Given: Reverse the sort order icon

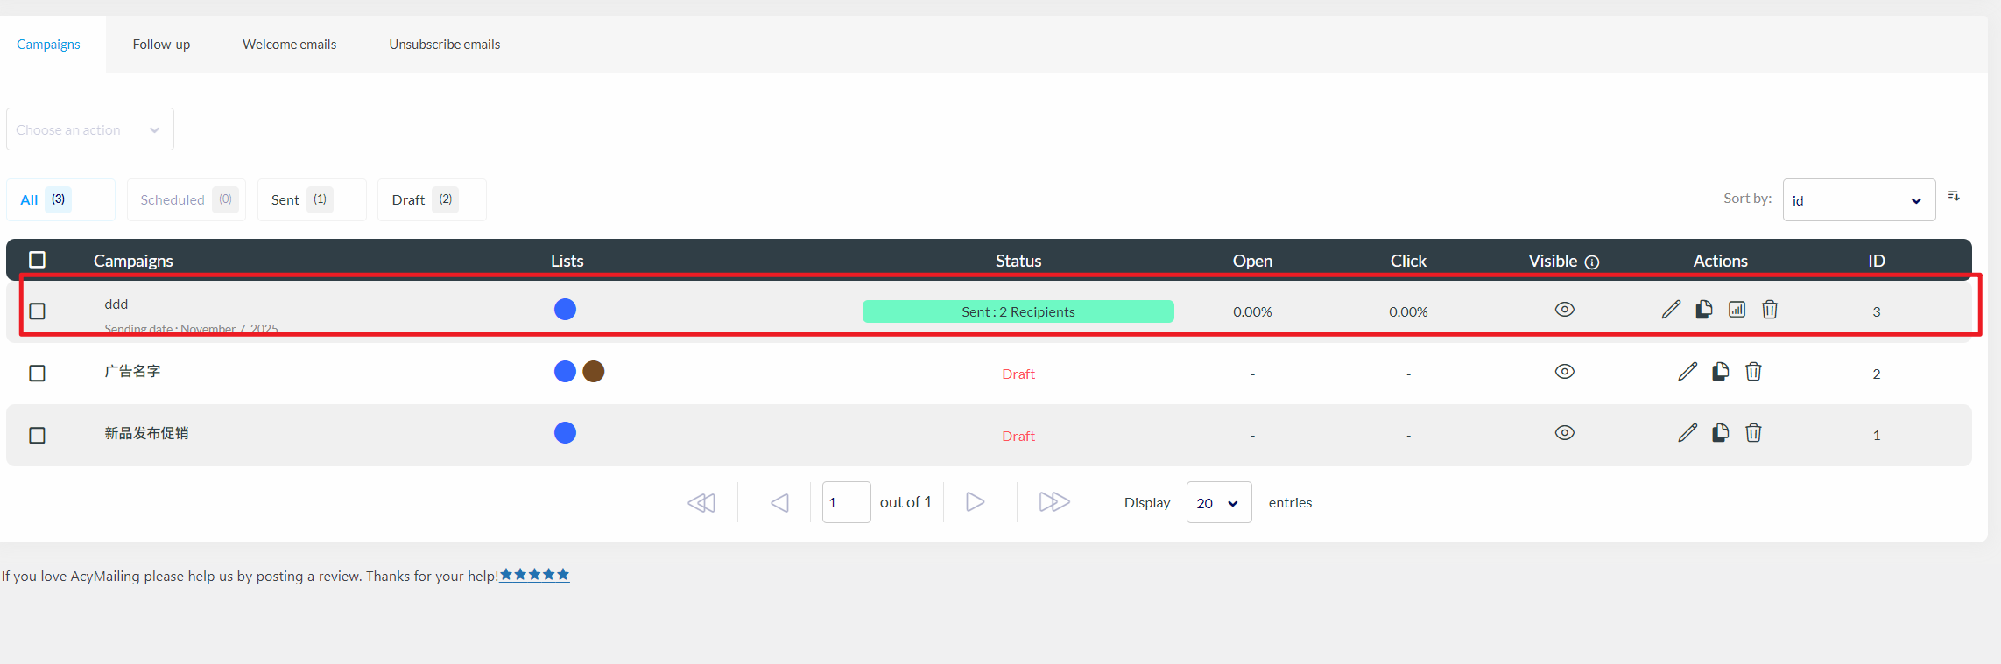Looking at the screenshot, I should [x=1954, y=196].
